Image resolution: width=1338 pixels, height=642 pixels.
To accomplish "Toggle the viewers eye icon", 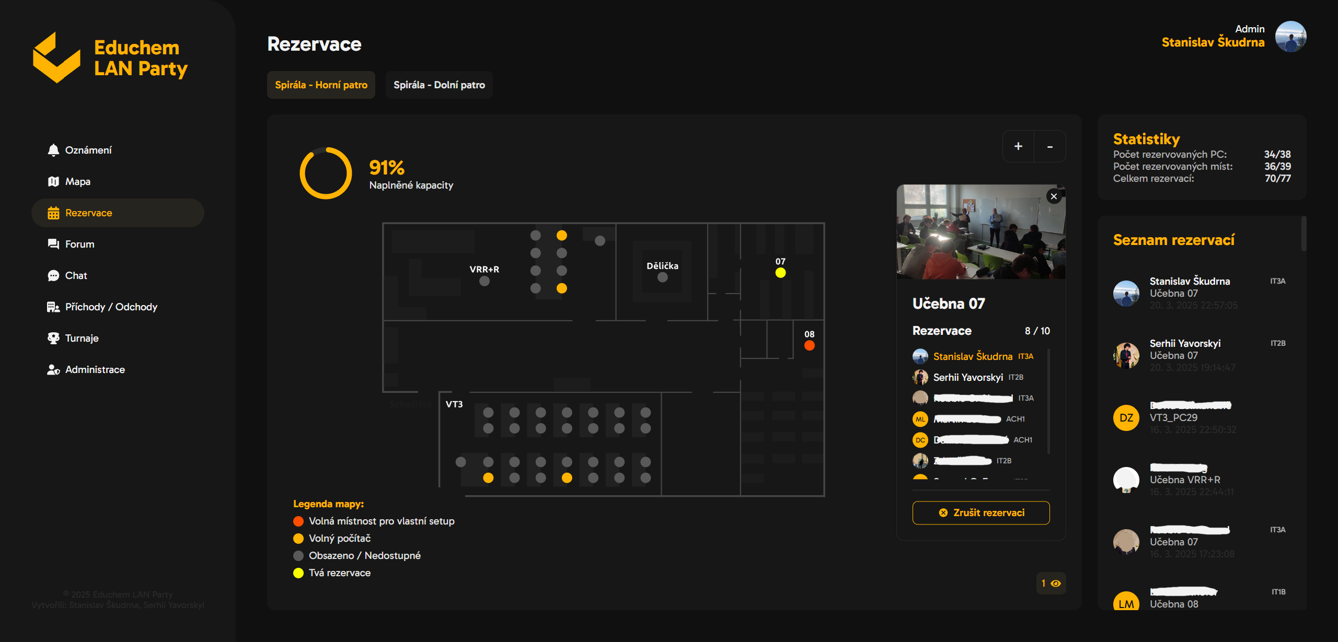I will click(x=1055, y=583).
